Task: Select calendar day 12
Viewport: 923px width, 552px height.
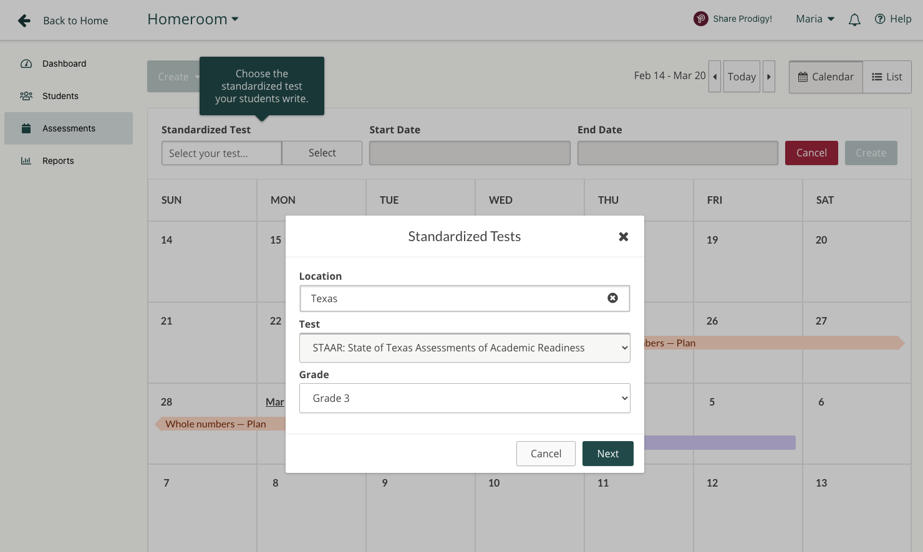Action: click(712, 483)
